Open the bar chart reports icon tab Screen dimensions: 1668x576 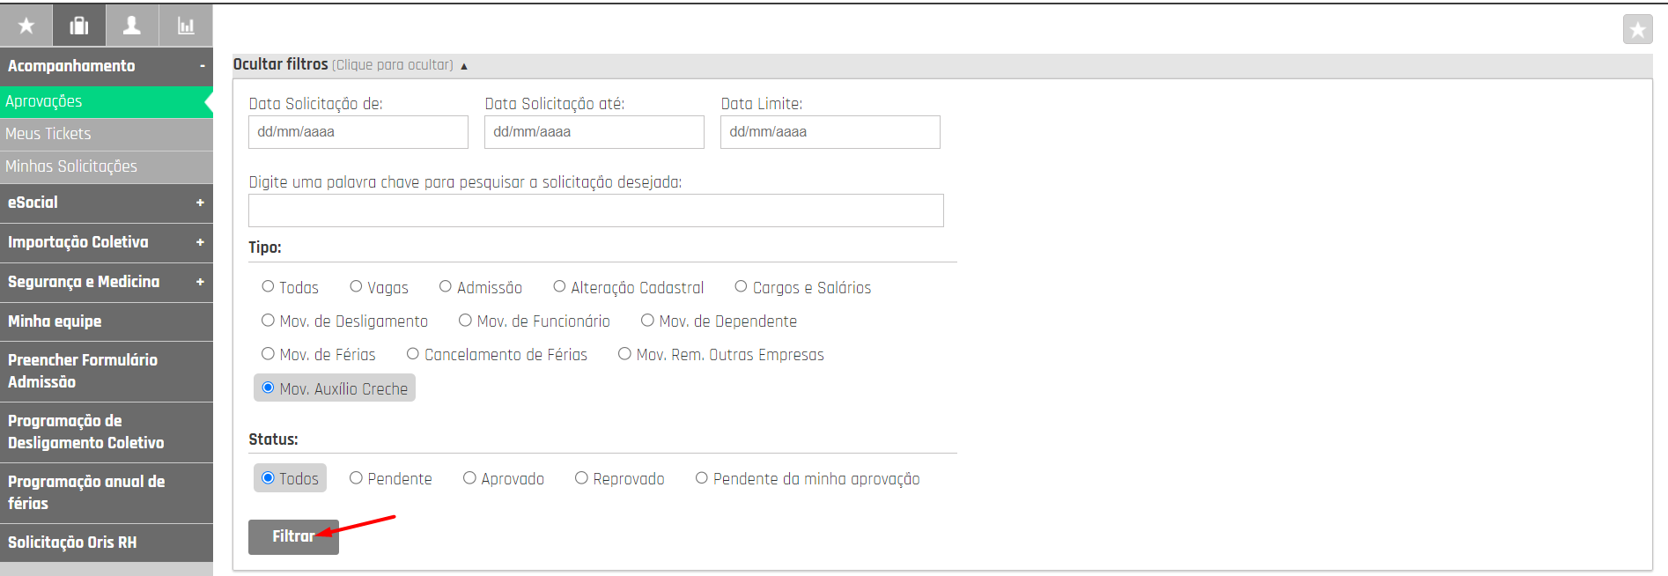[186, 26]
